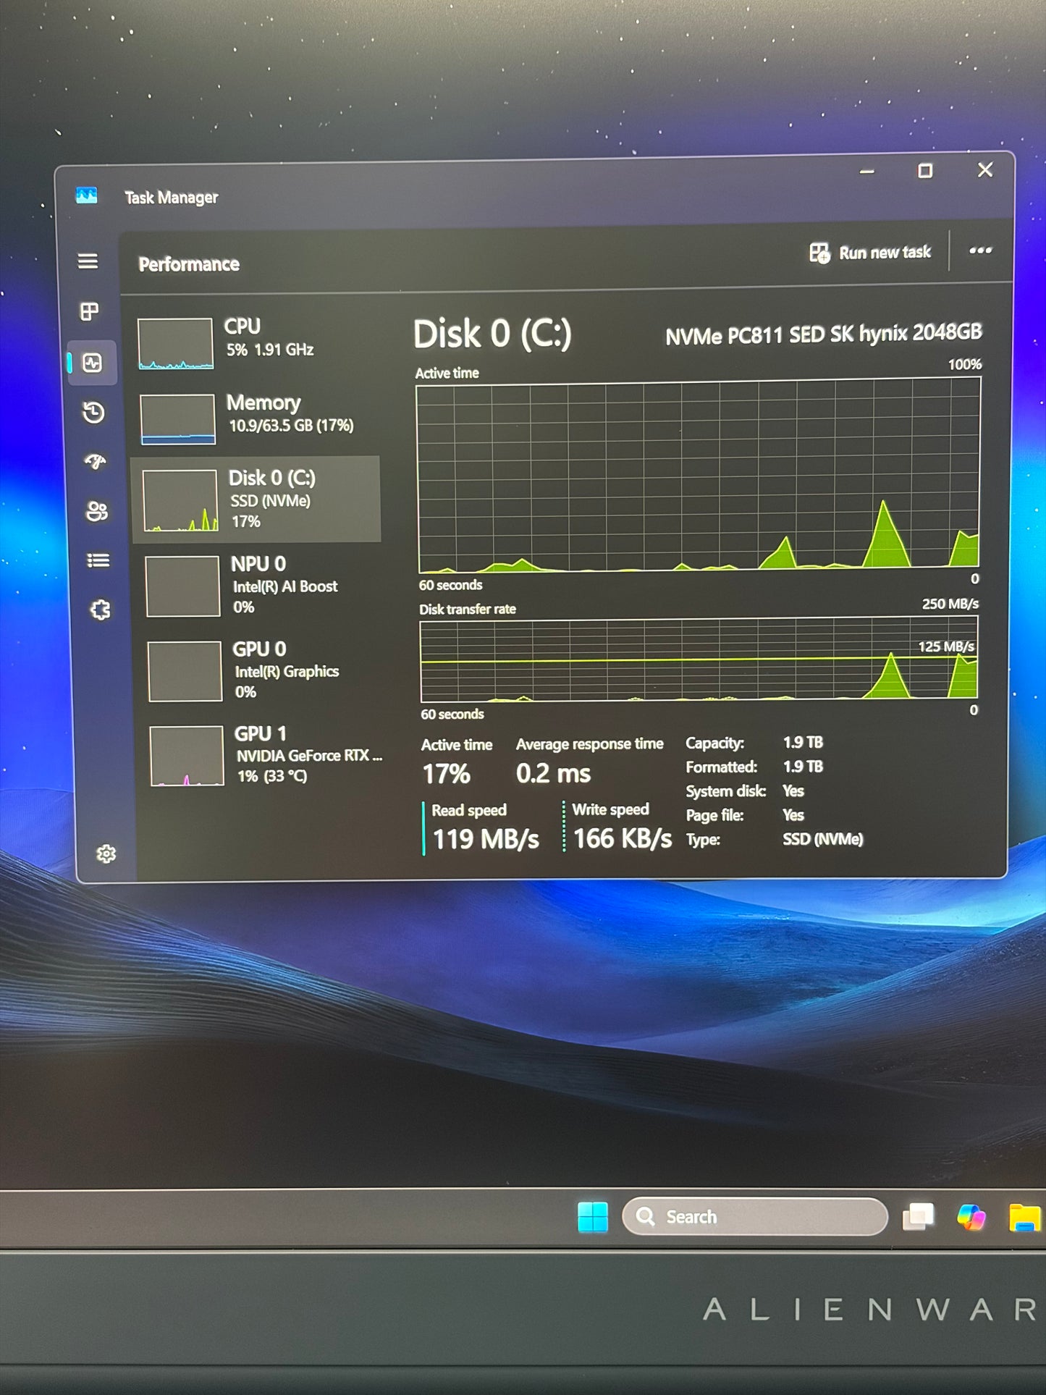Click the Page file Yes value

coord(793,815)
